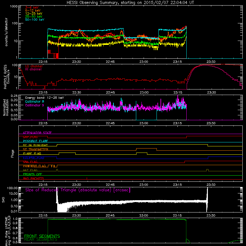Screen dimensions: 246x246
Task: Select the REAR SEGMENTS legend label
Action: [x=41, y=239]
